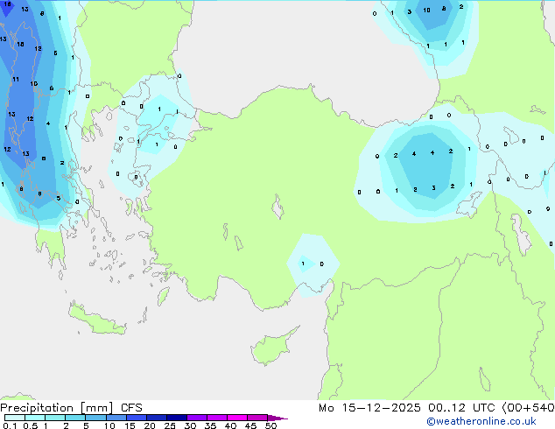The height and width of the screenshot is (429, 555).
Task: Select the 25–30 mm navy legend swatch
Action: point(176,418)
